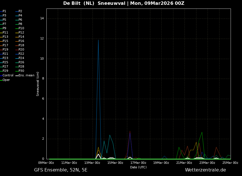Click the 09Mar 00z x-axis tick label

[x=46, y=163]
